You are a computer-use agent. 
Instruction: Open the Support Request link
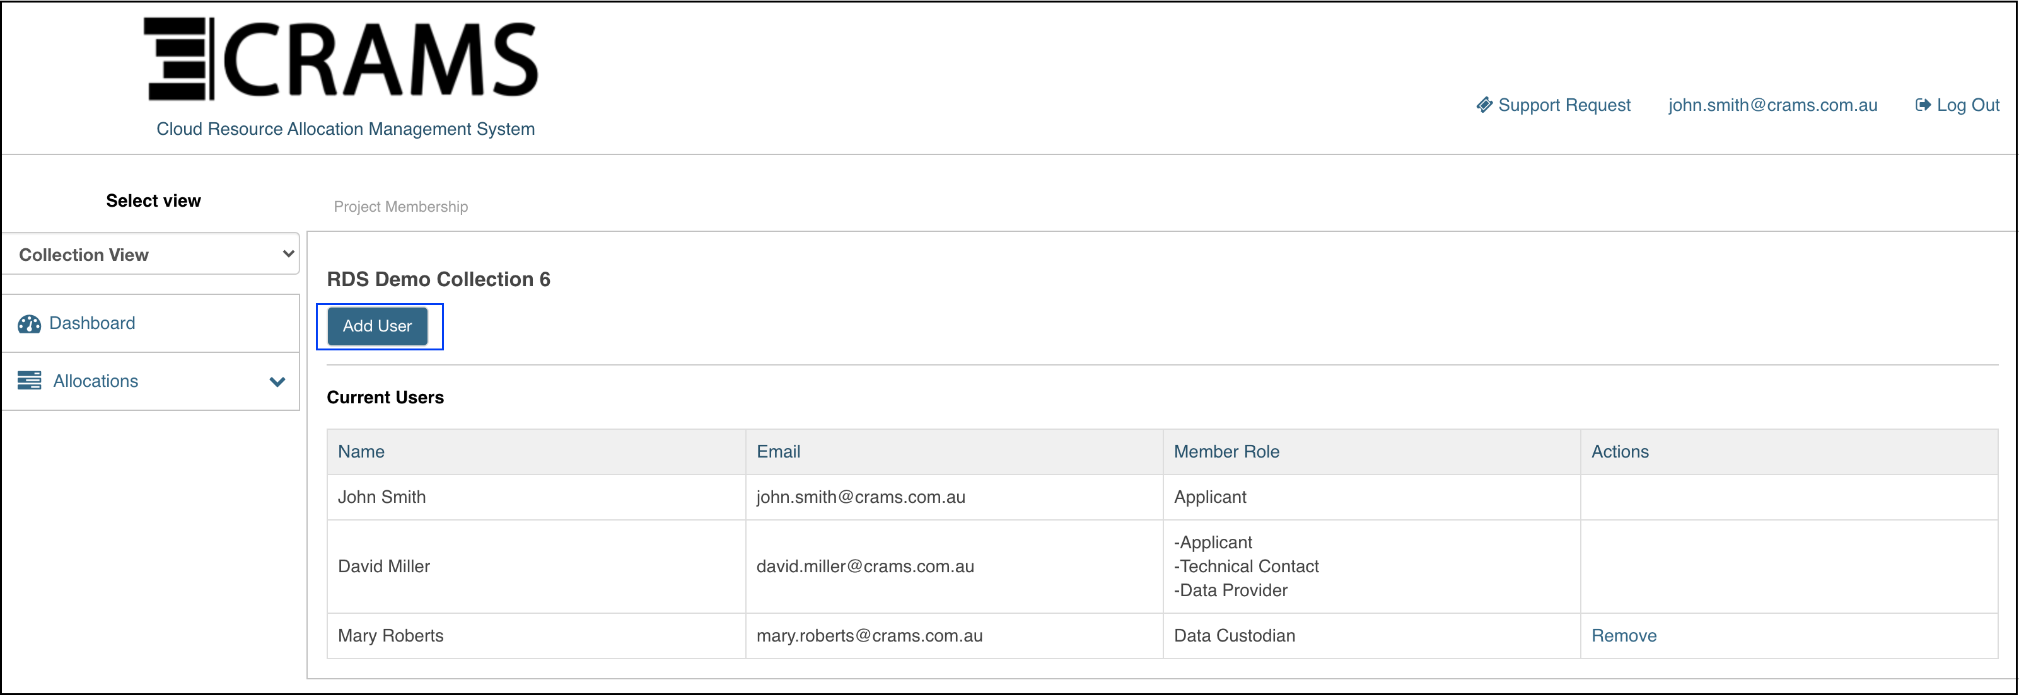1552,105
